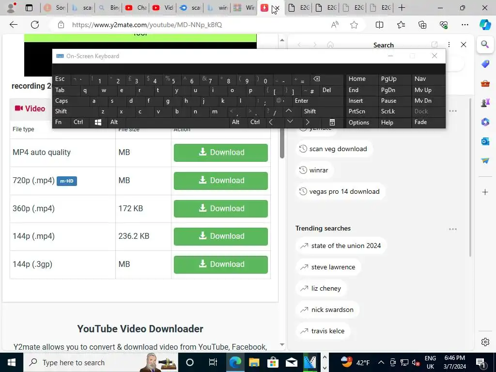This screenshot has width=496, height=372.
Task: Toggle left Ctrl key on keyboard
Action: tap(78, 122)
